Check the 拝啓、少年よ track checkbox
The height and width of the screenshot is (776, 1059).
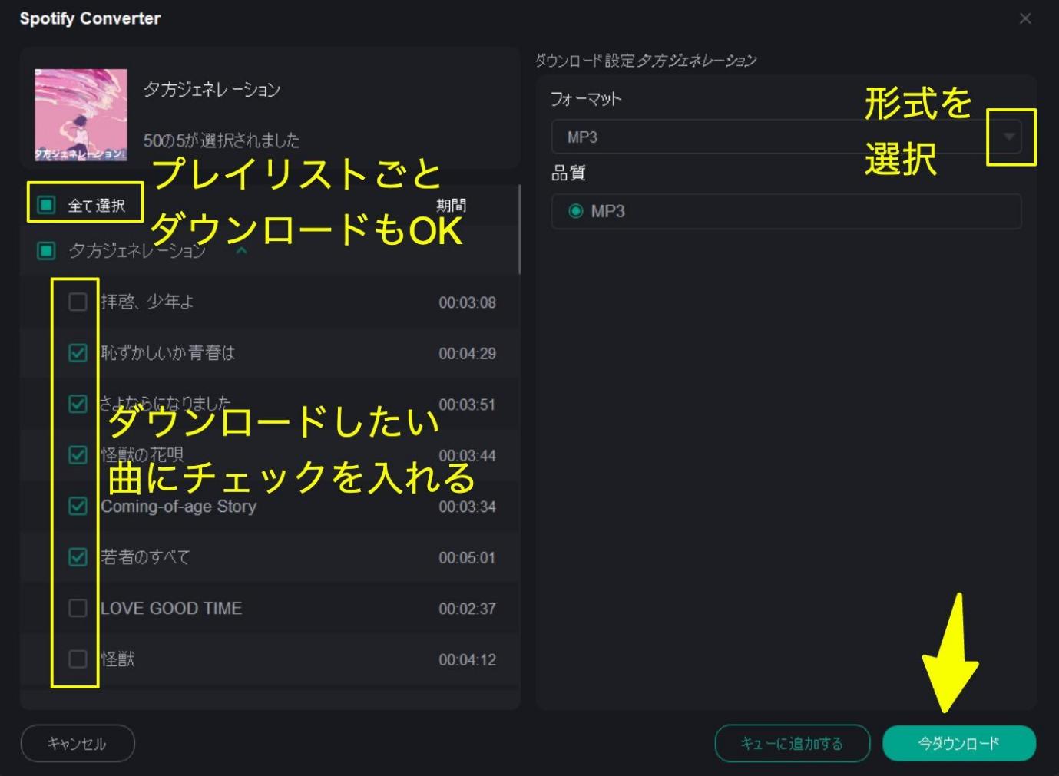point(78,302)
